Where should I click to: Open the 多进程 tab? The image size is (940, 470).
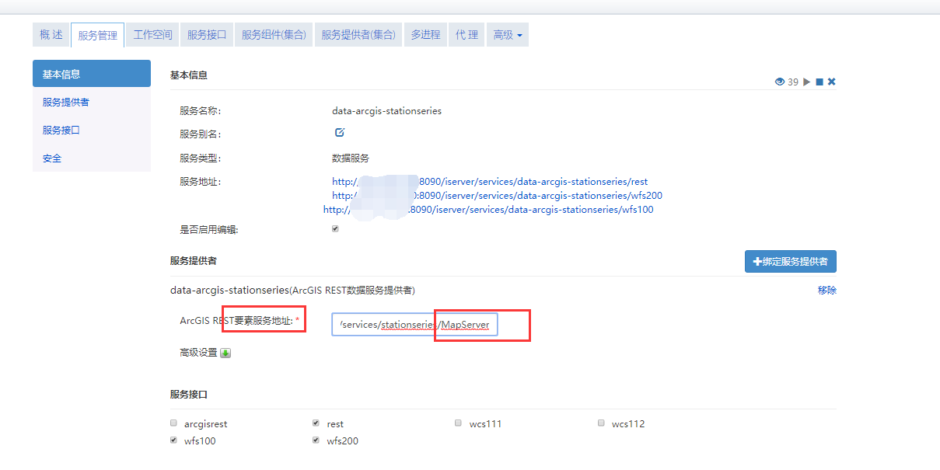(x=425, y=34)
